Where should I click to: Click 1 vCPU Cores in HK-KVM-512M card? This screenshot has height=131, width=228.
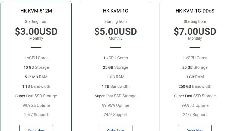tap(36, 58)
